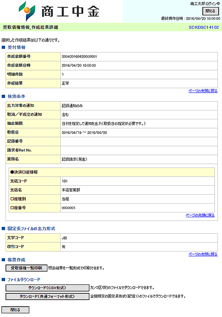Follow ページの先頭に戻る link under 決済口座情報
Image resolution: width=222 pixels, height=317 pixels.
point(200,215)
